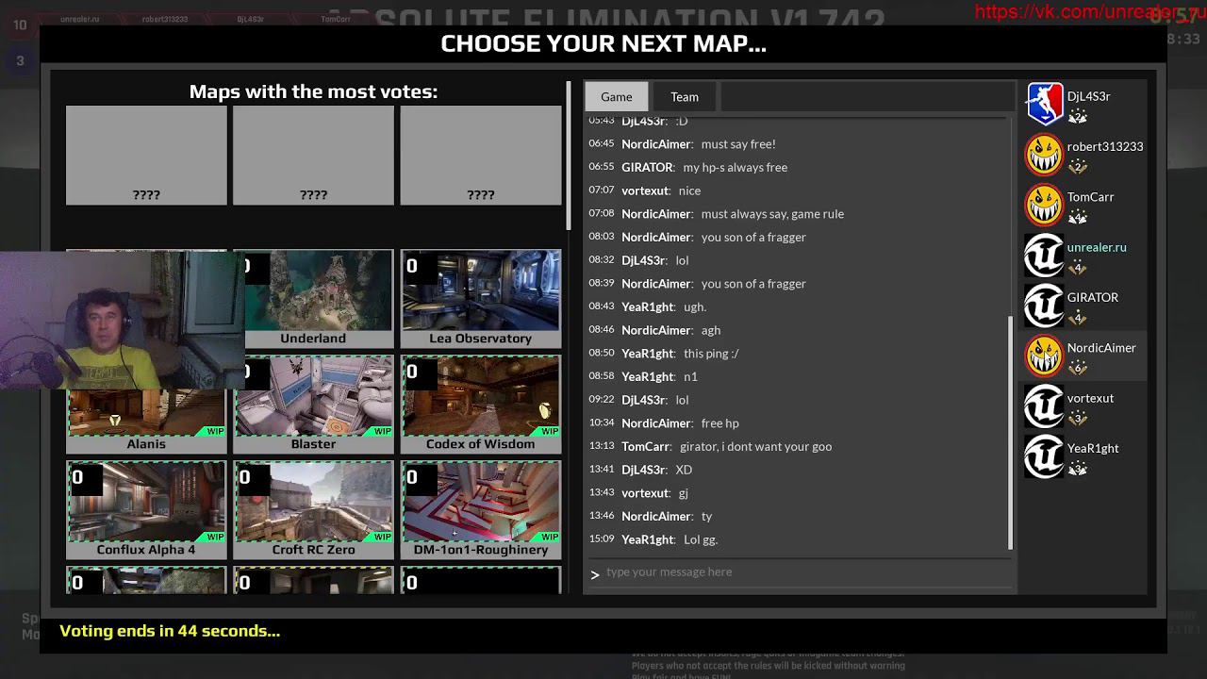The height and width of the screenshot is (679, 1207).
Task: Click GIRATOR's 'my hp-s always free' message
Action: 735,167
